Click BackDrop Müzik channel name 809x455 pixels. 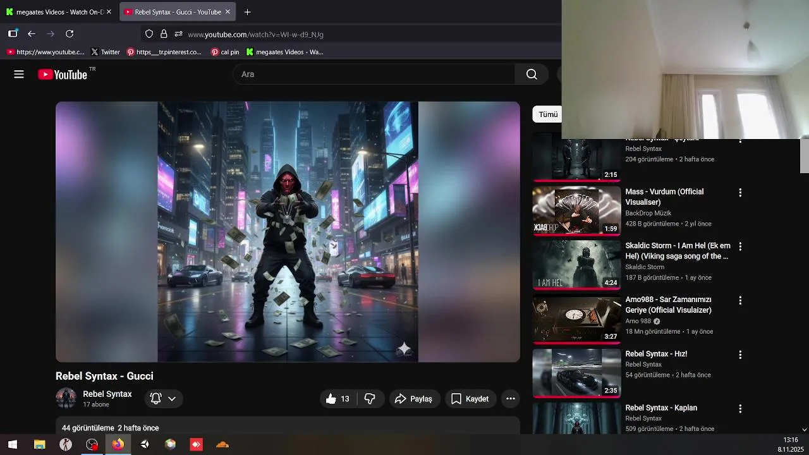[x=648, y=213]
